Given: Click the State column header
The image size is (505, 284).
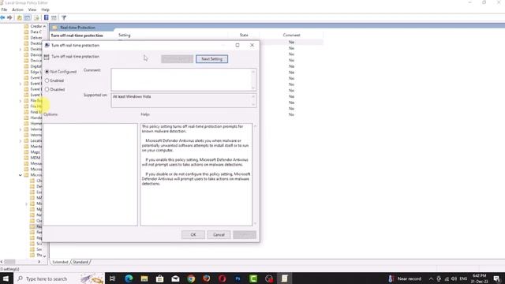Looking at the screenshot, I should (x=244, y=35).
